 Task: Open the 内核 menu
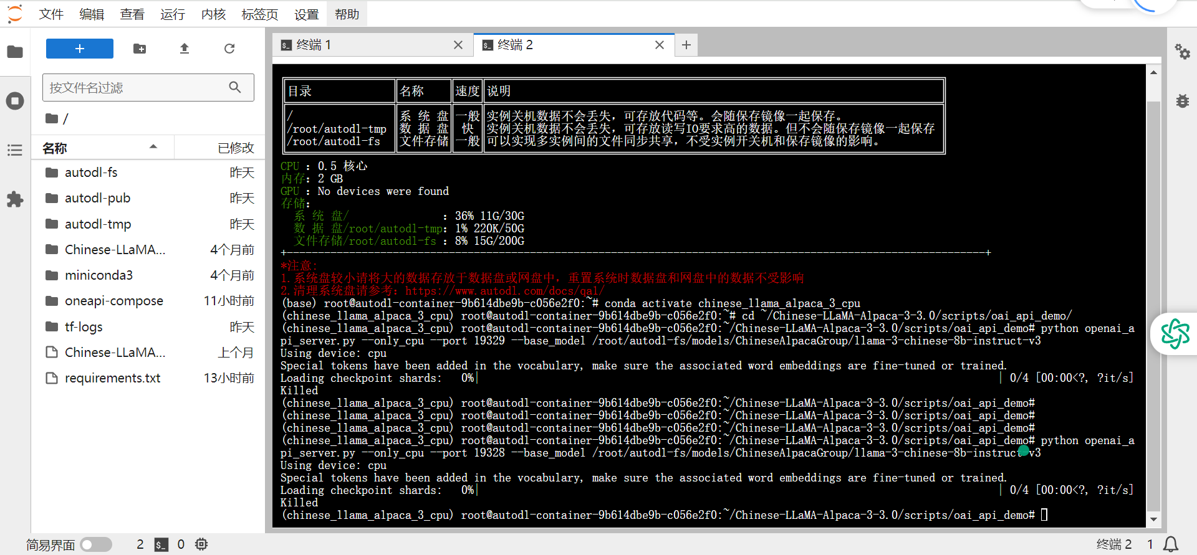click(213, 14)
